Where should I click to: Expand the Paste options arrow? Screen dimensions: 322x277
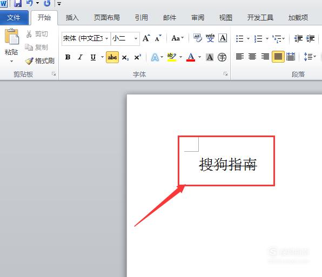click(x=11, y=61)
